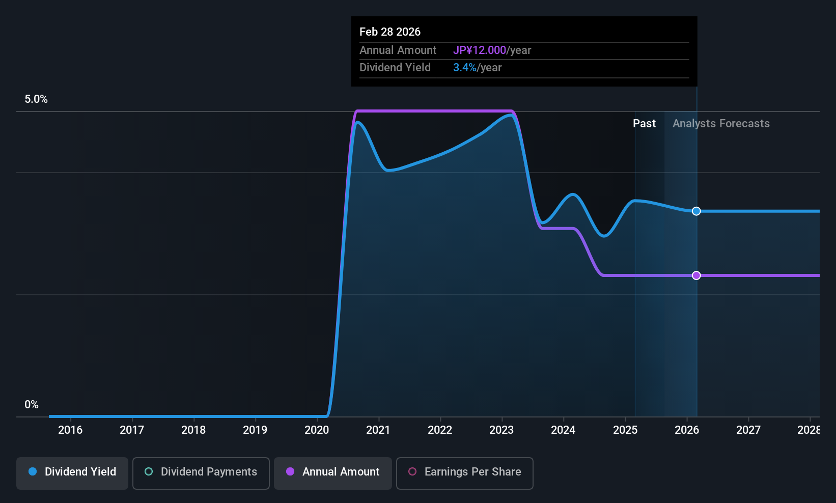Click the 2026 x-axis year label

click(687, 430)
